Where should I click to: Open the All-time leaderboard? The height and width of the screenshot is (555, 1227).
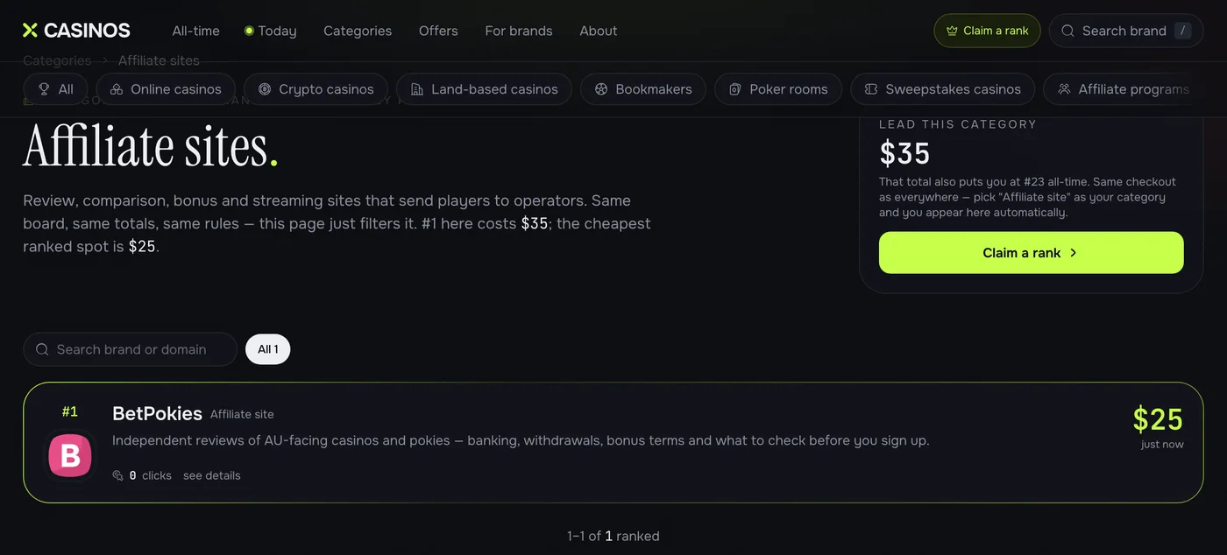[195, 31]
